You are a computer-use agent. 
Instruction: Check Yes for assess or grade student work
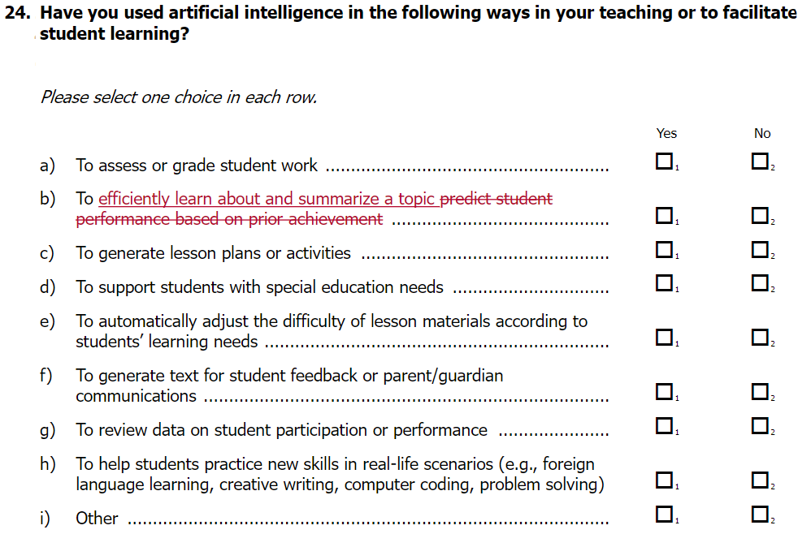[x=665, y=162]
